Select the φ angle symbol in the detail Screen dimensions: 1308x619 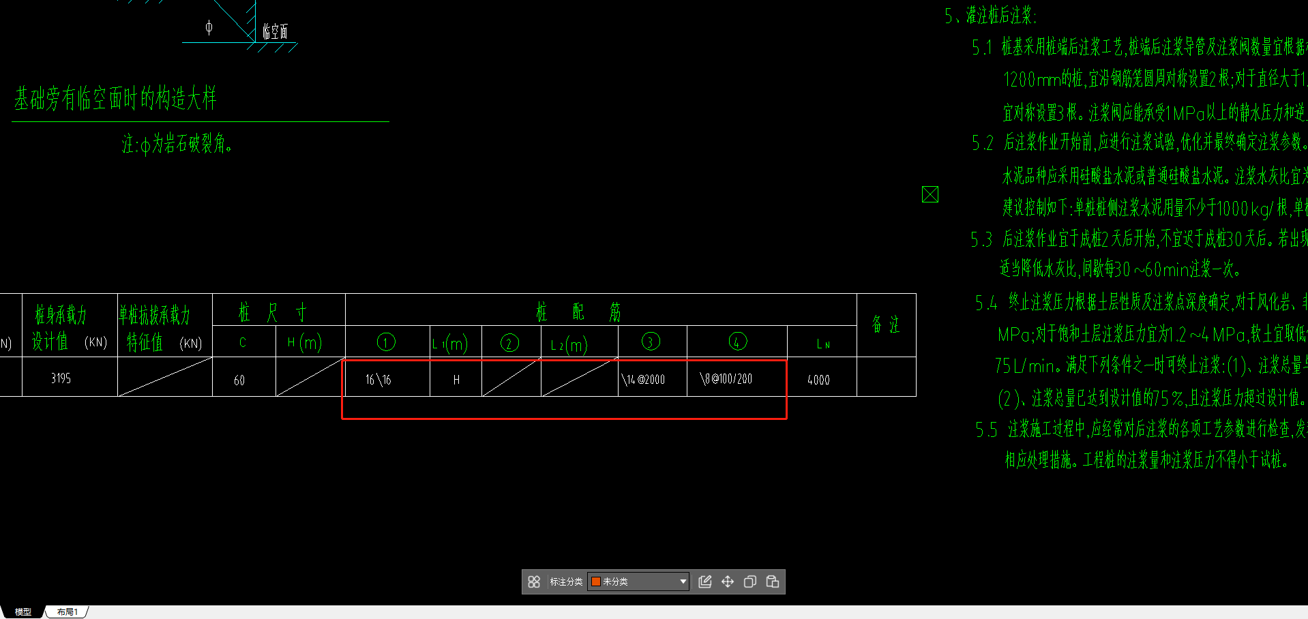[209, 27]
